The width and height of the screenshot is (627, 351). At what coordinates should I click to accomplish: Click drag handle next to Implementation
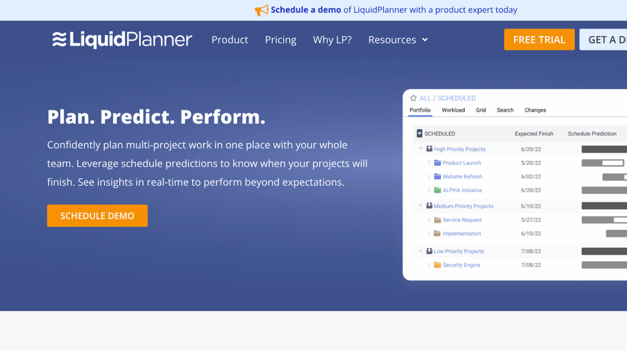click(x=429, y=233)
